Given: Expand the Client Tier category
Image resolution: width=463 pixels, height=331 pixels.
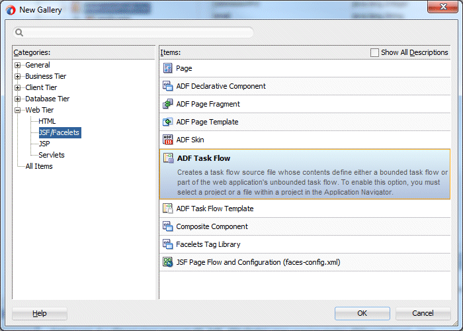Looking at the screenshot, I should [18, 87].
